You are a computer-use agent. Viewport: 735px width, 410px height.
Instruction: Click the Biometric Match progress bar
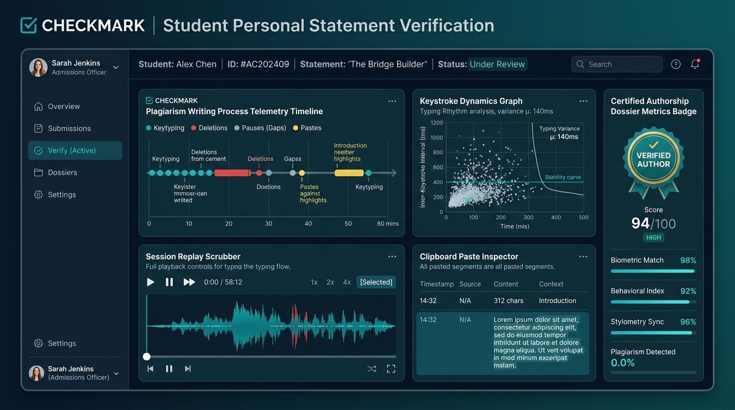coord(653,271)
